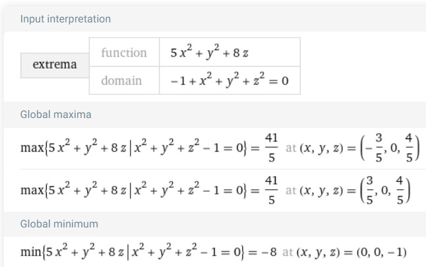Screen dimensions: 426x267
Task: Click the point (0, 0, -1)
Action: coord(382,252)
